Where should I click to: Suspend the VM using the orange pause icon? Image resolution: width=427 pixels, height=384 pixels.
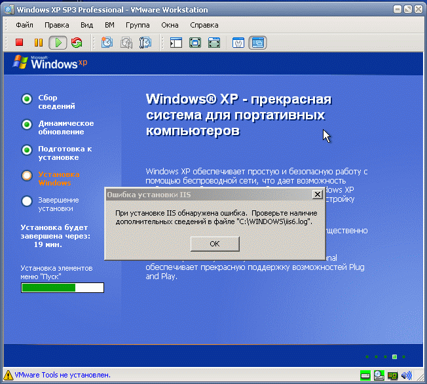pos(39,43)
